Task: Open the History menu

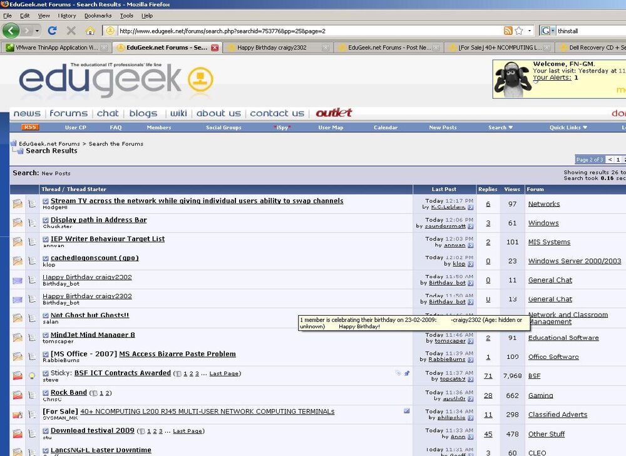Action: point(67,16)
